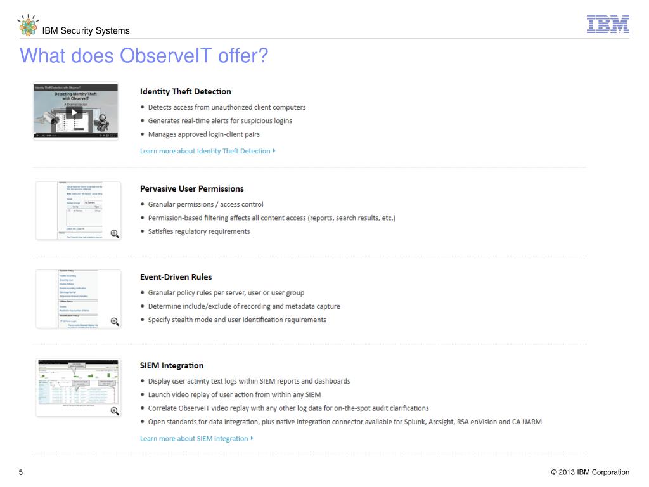Follow Learn more about Identity Theft Detection
This screenshot has width=649, height=487.
click(207, 151)
